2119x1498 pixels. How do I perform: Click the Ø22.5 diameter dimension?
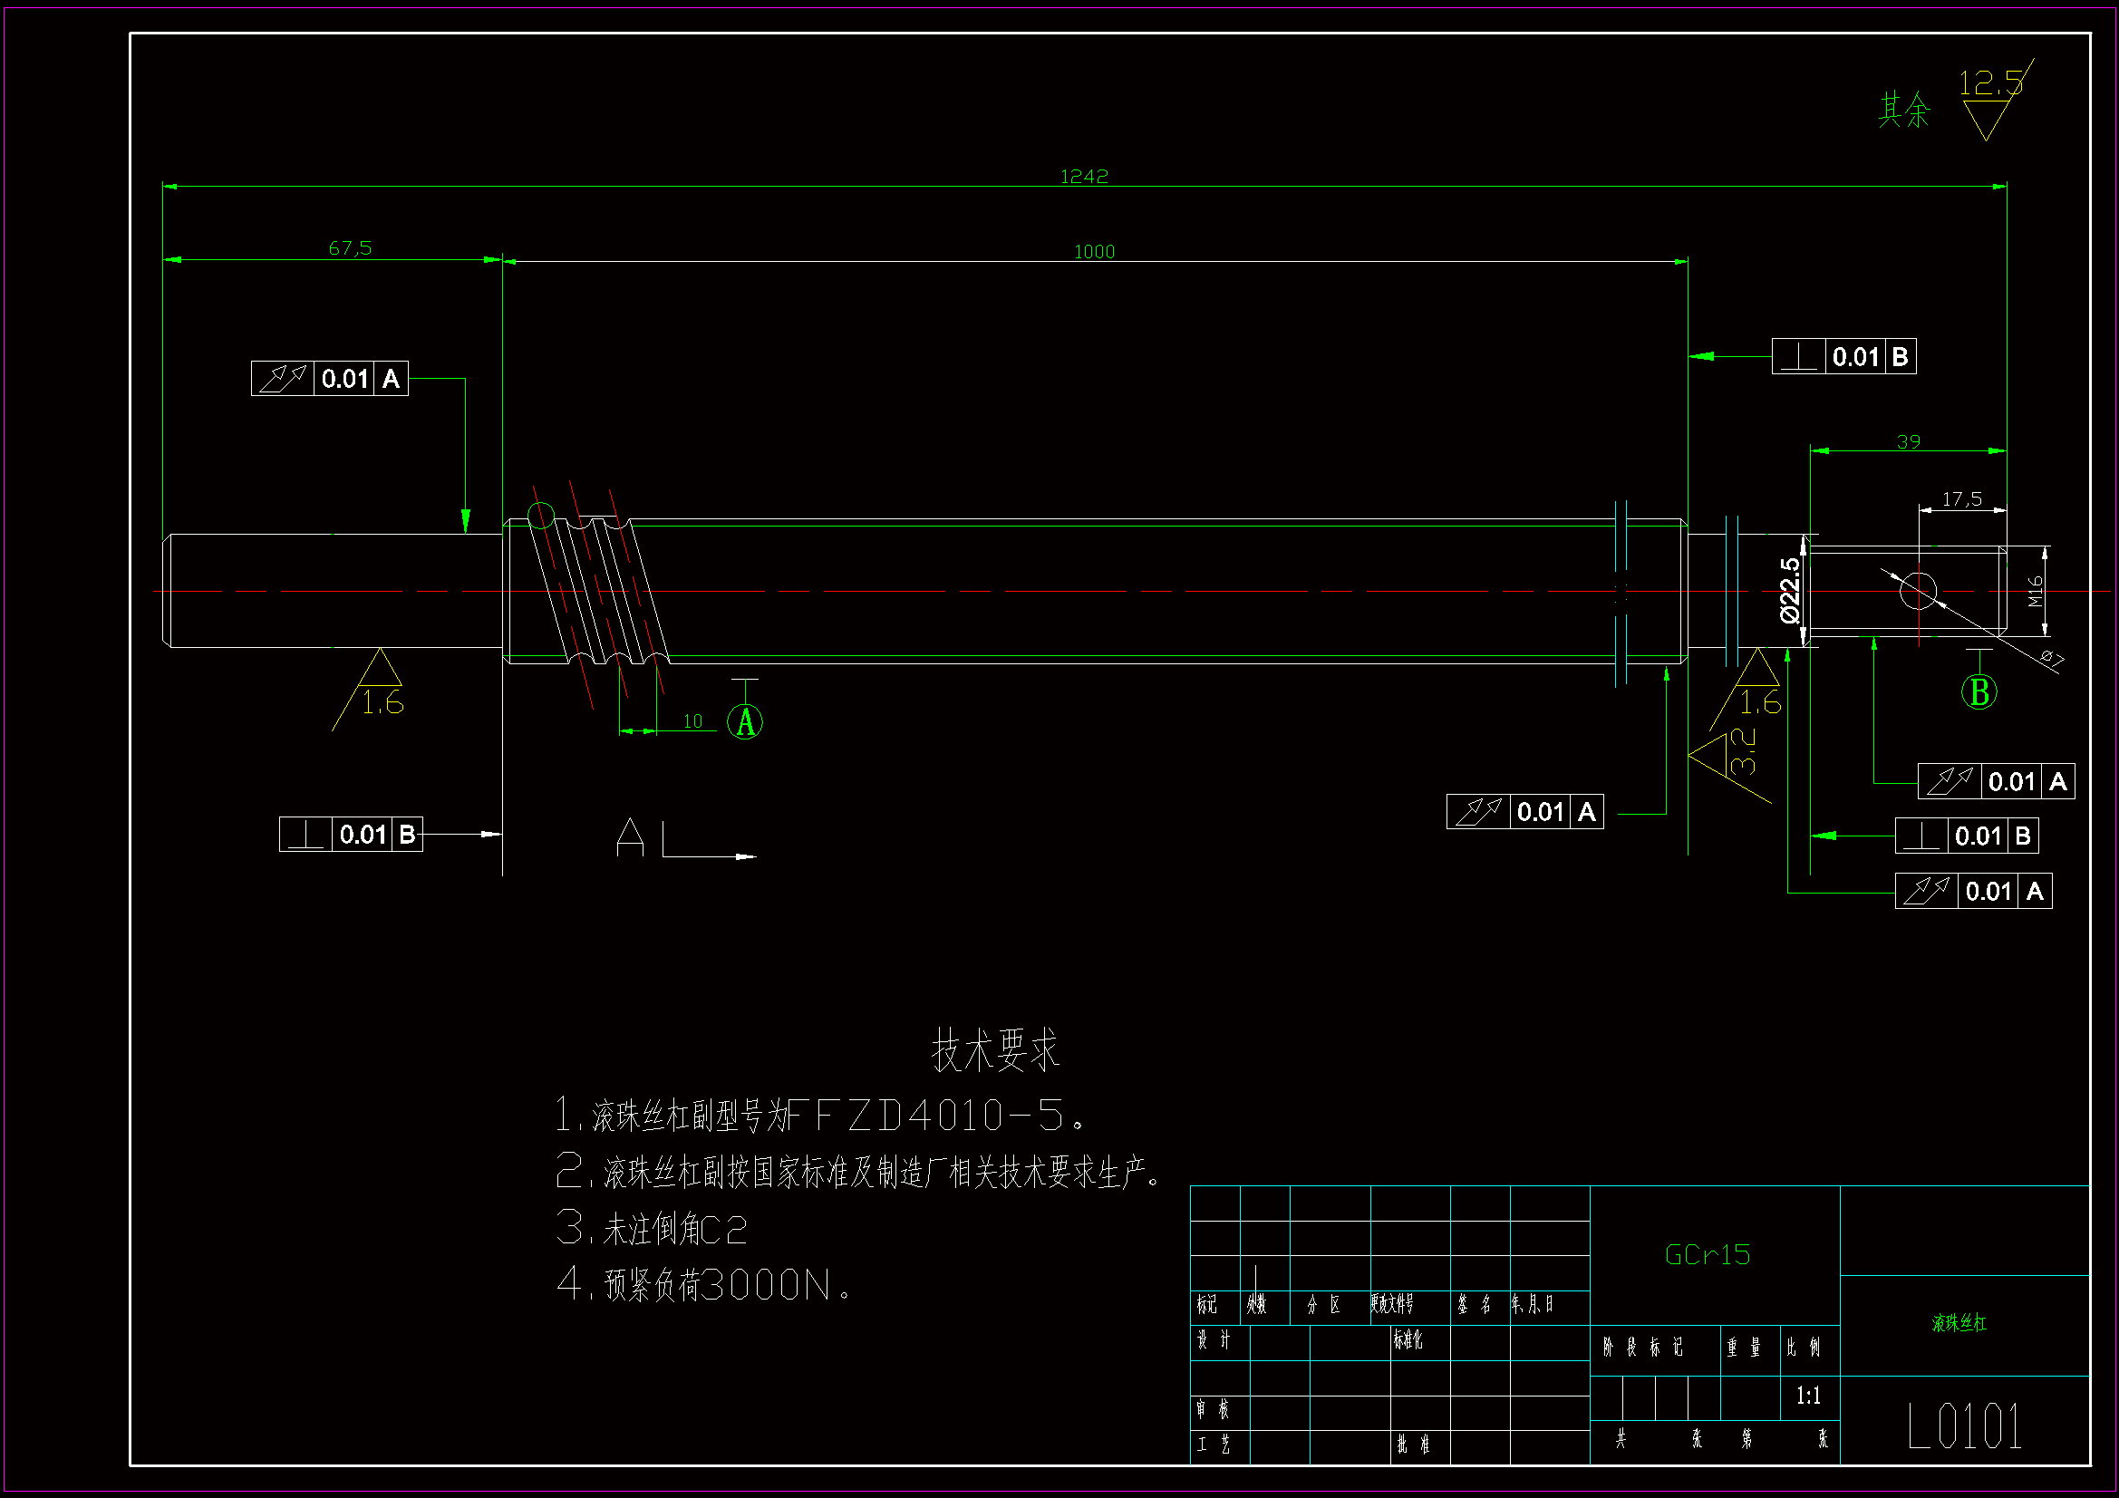1789,590
